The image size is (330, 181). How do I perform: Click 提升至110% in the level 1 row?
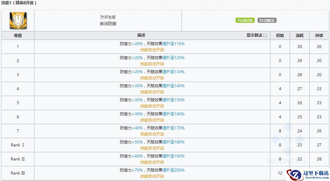coord(173,44)
